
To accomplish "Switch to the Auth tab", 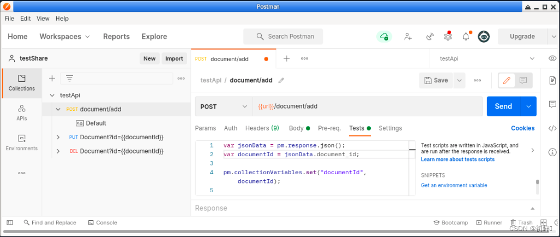I will click(231, 128).
